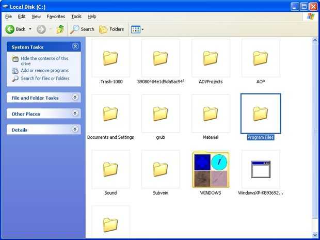Go back with the green Back arrow
The width and height of the screenshot is (320, 240).
pyautogui.click(x=15, y=29)
